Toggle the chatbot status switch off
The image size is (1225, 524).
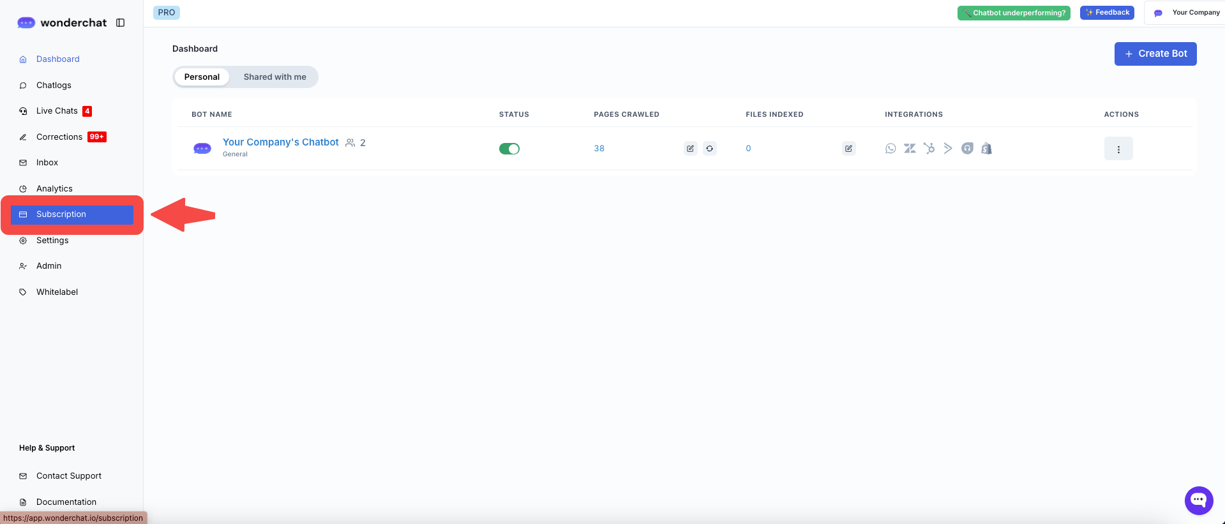(509, 149)
